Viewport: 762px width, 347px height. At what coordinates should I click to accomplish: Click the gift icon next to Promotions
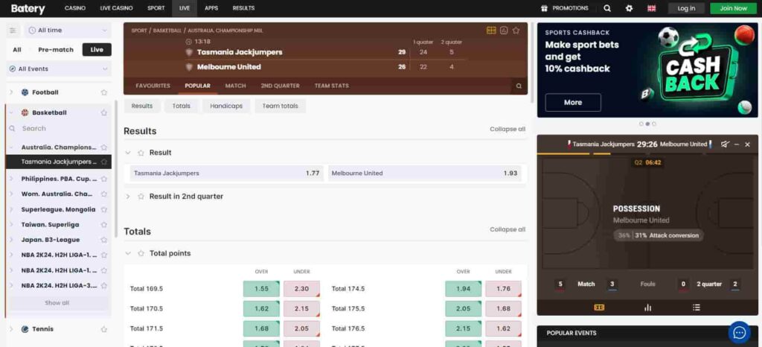click(x=544, y=8)
